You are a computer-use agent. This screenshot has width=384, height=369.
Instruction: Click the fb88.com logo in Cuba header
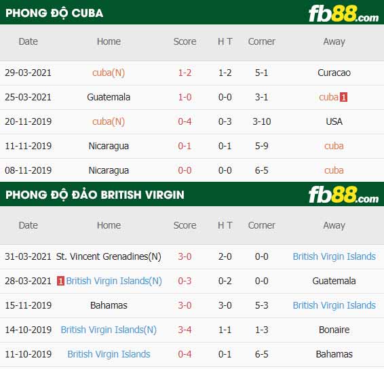(343, 14)
